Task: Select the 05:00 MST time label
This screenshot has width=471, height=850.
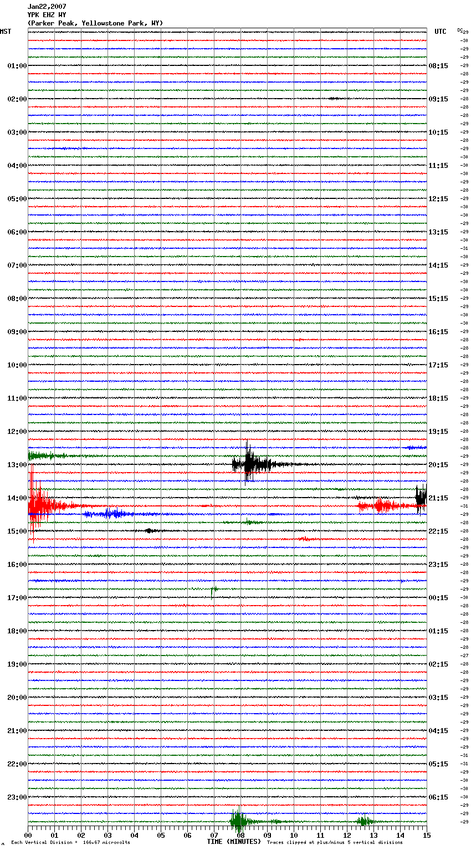Action: [x=17, y=199]
